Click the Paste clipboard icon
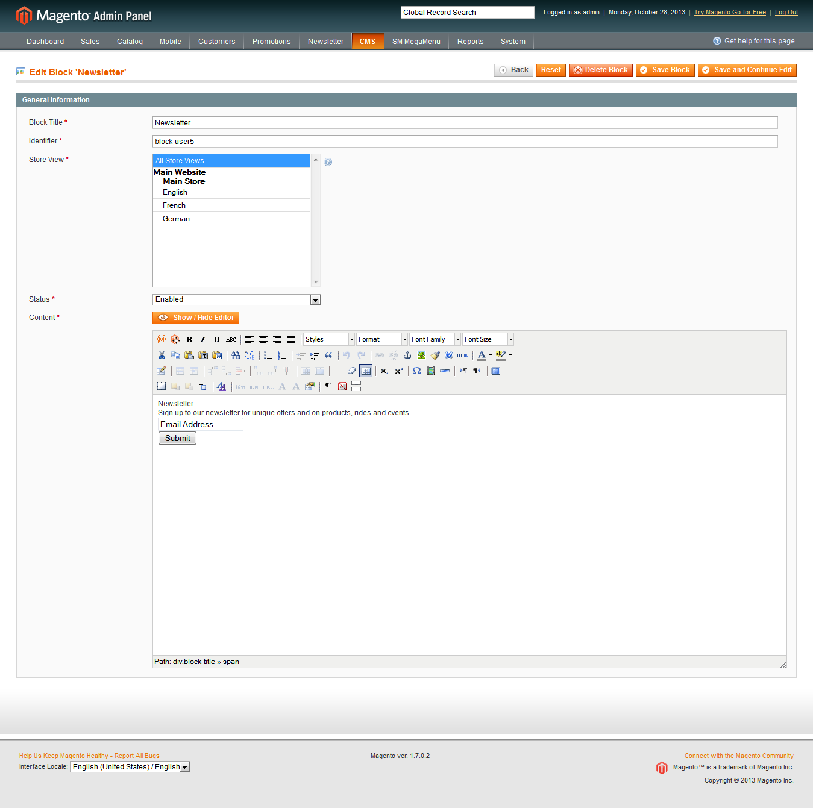Image resolution: width=813 pixels, height=808 pixels. point(189,355)
